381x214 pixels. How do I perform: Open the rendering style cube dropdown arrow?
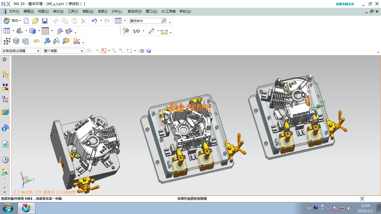pyautogui.click(x=39, y=31)
